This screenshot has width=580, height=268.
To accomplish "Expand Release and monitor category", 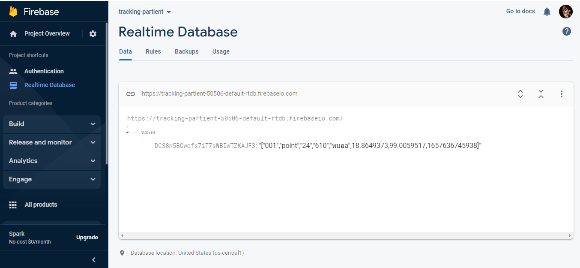I will tap(52, 142).
